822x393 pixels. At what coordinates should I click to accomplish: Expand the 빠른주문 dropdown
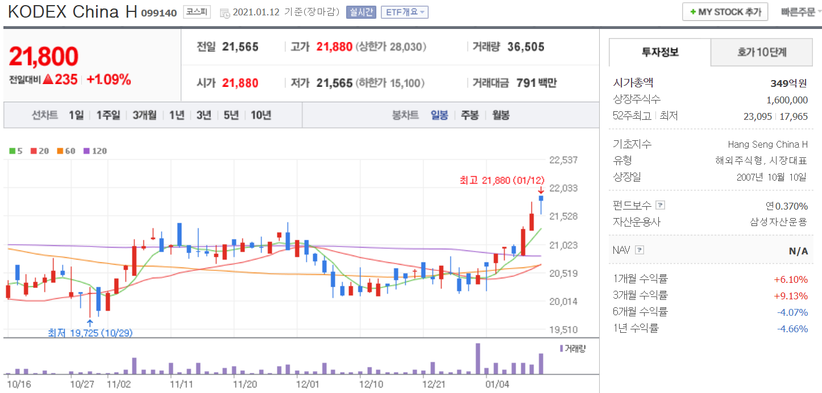pos(800,12)
